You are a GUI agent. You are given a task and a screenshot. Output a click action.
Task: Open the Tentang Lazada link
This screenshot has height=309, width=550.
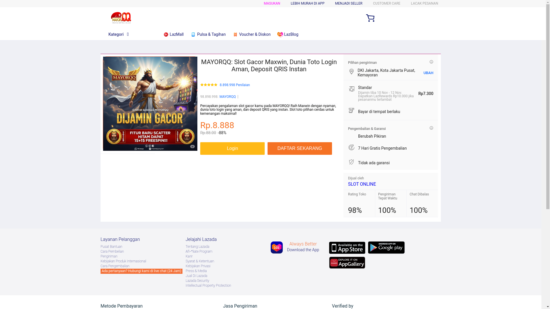(x=197, y=247)
